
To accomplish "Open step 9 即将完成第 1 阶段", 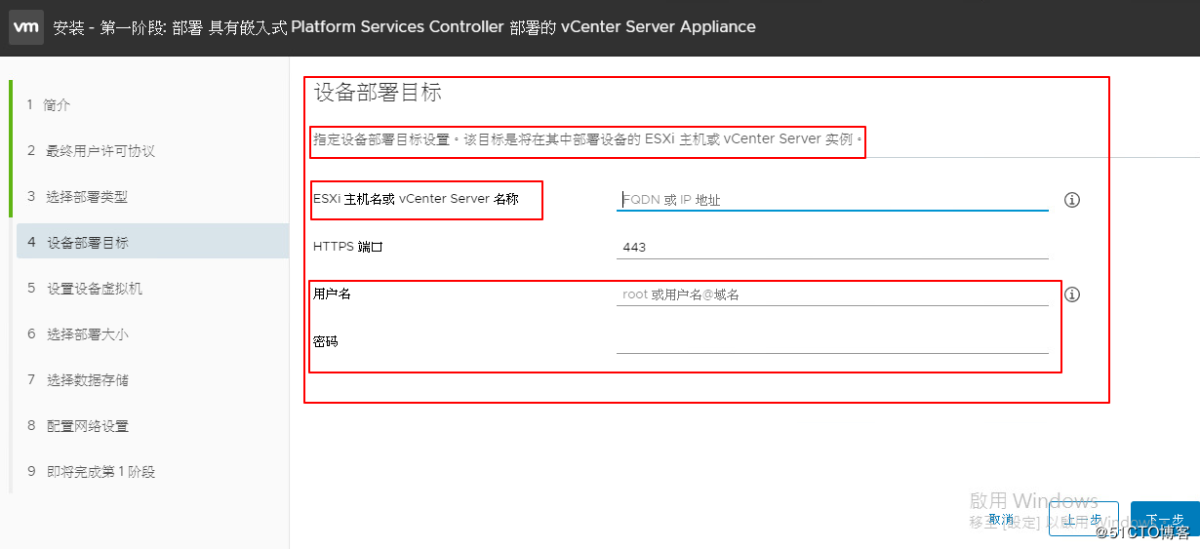I will tap(100, 472).
